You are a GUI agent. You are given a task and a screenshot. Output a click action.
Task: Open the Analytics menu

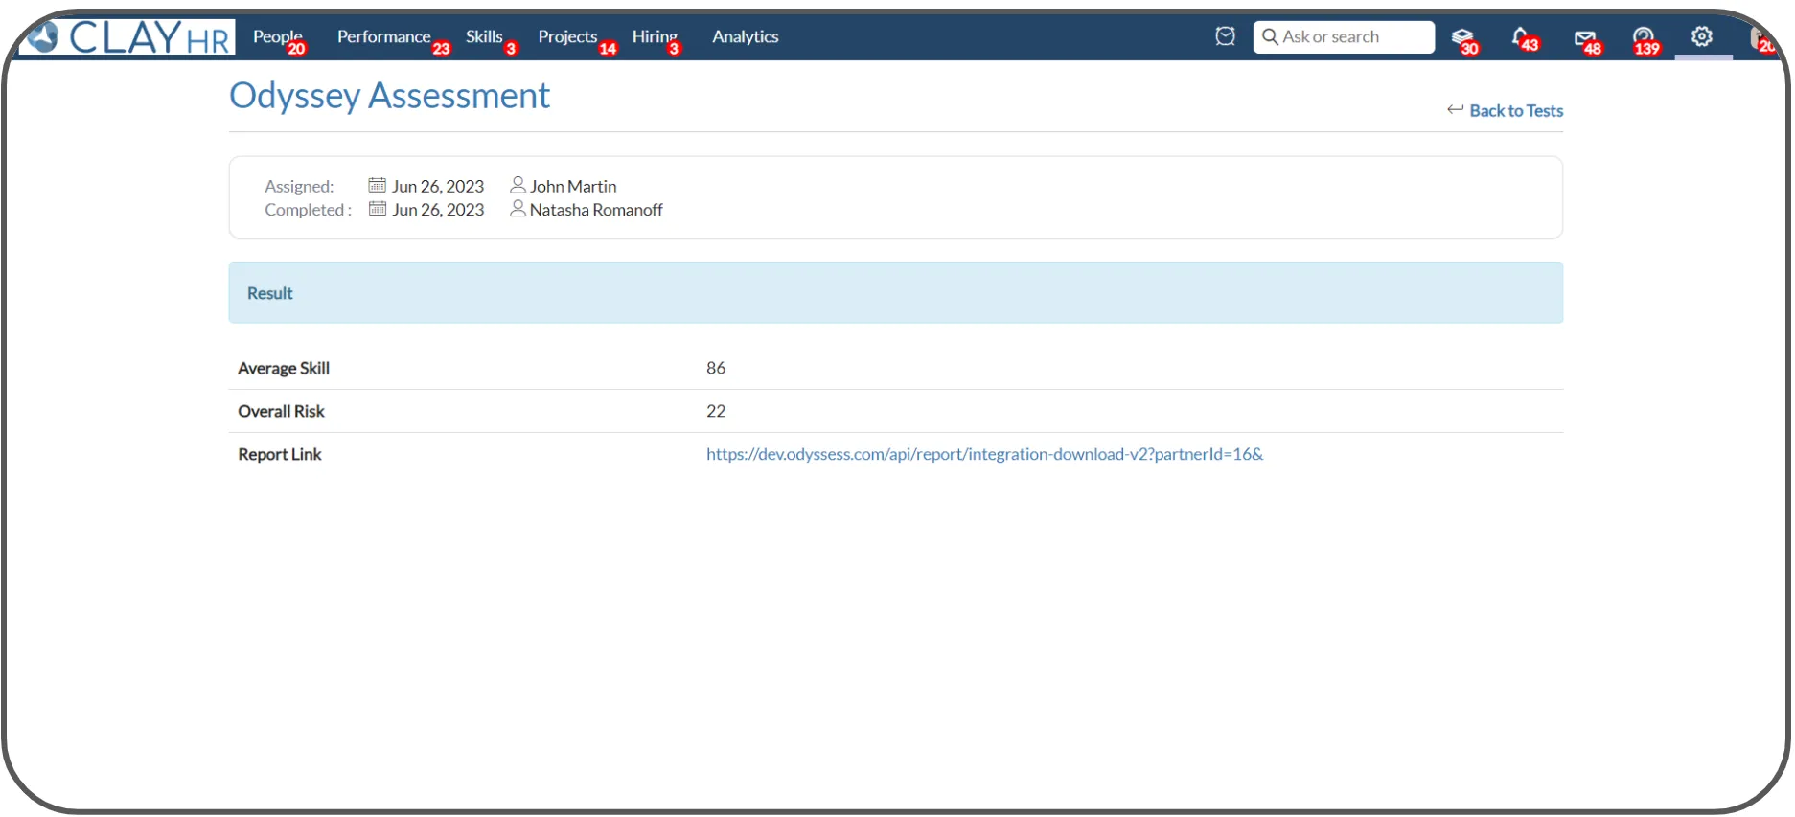tap(746, 36)
